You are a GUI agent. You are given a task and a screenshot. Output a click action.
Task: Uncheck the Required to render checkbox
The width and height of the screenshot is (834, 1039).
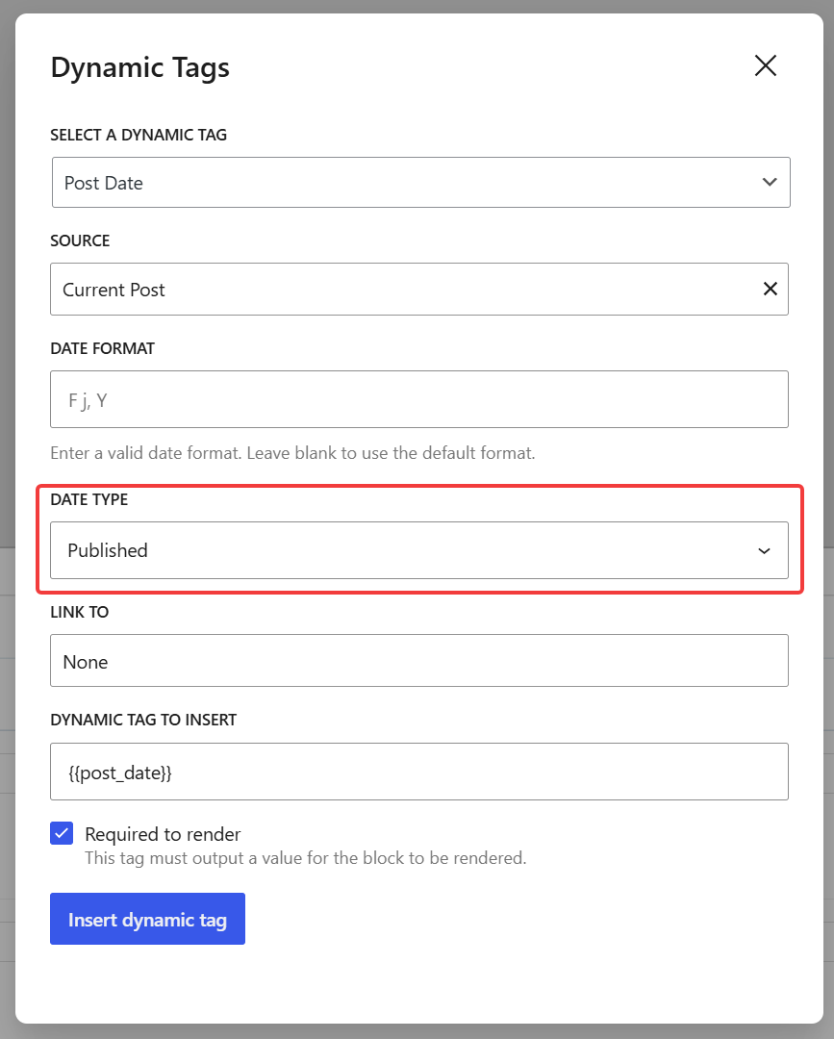point(62,833)
